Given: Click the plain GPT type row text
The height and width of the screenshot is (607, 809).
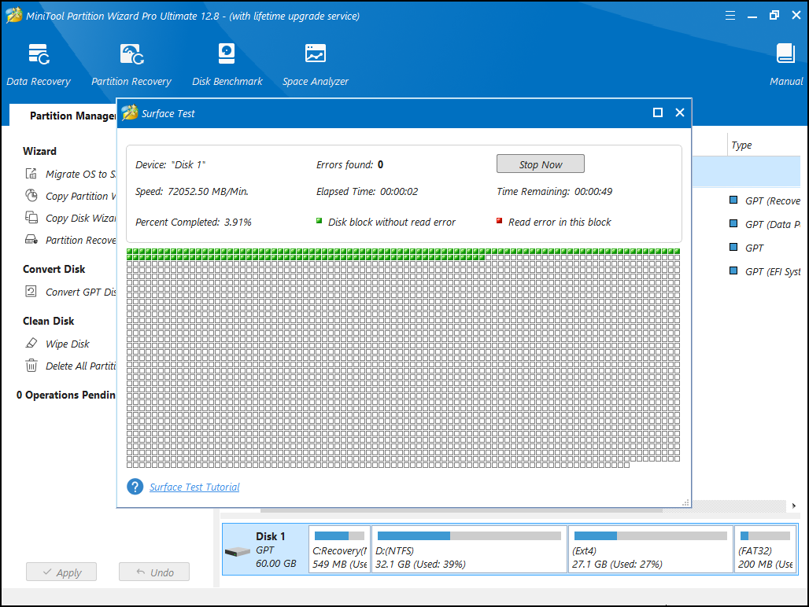Looking at the screenshot, I should (x=755, y=248).
